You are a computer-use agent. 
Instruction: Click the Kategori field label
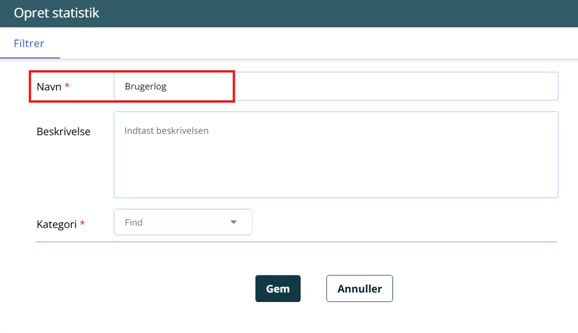pyautogui.click(x=56, y=224)
